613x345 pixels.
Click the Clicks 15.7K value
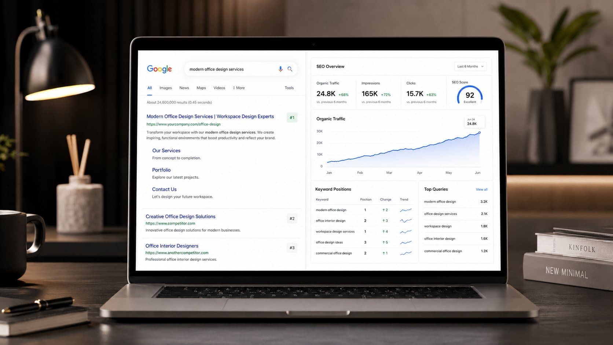(x=415, y=94)
